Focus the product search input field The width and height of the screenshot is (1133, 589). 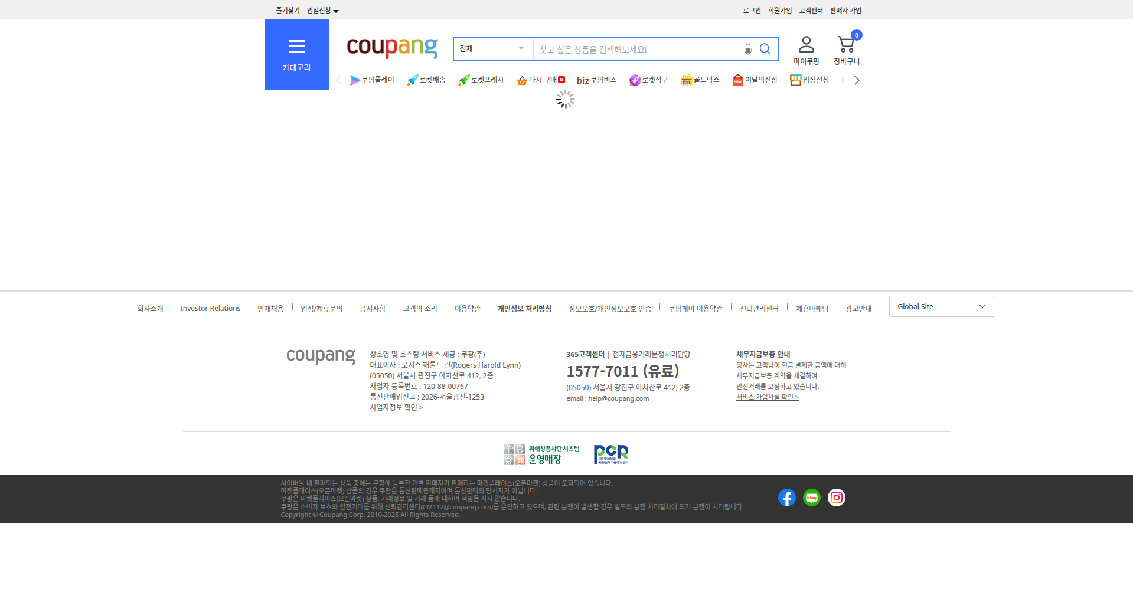(638, 49)
